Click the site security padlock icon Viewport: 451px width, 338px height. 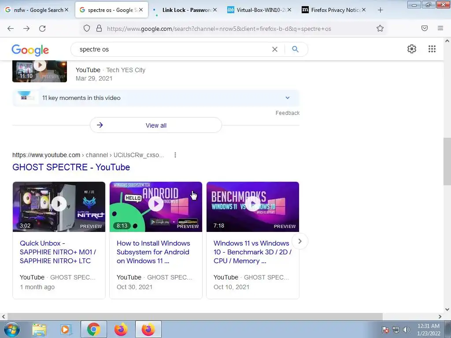[99, 29]
